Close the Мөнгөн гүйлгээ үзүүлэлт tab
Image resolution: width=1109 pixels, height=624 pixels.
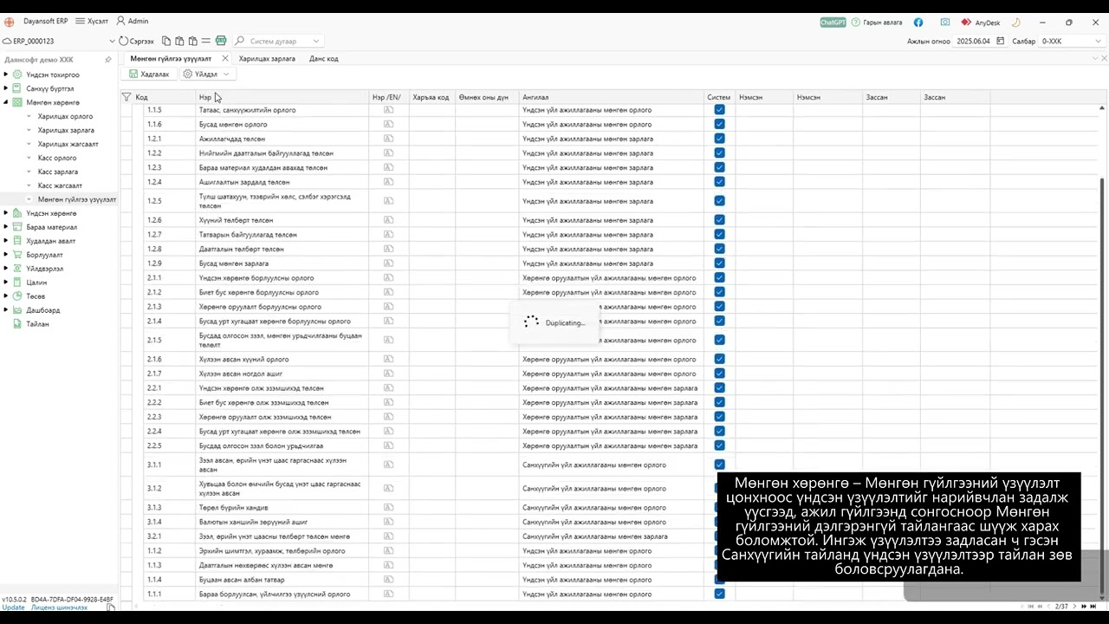tap(224, 59)
